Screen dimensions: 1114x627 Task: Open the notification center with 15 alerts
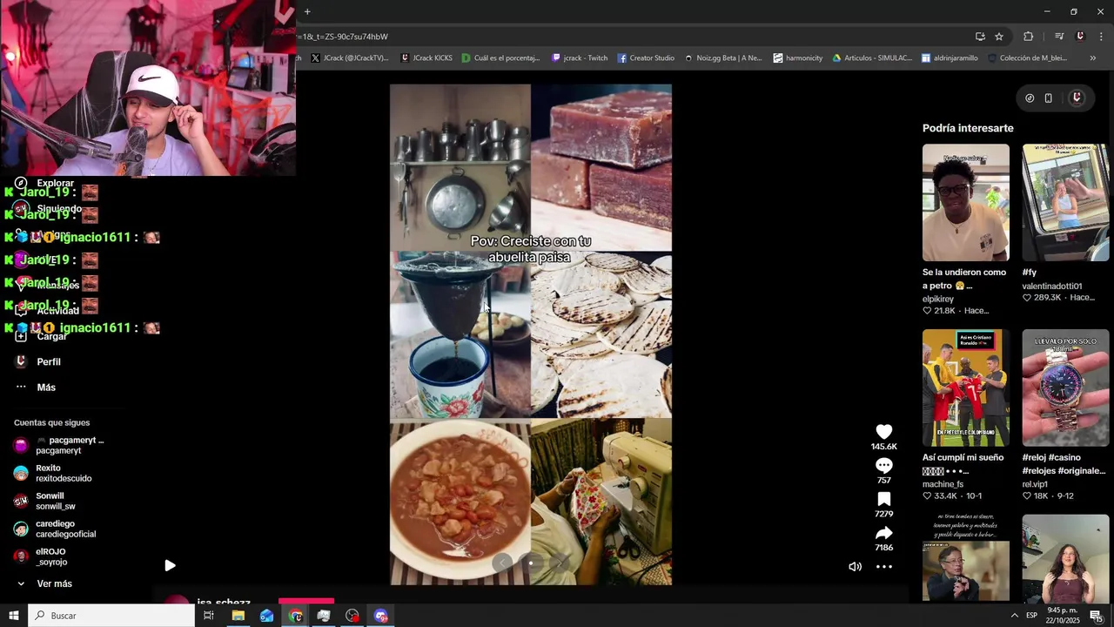(x=1096, y=616)
